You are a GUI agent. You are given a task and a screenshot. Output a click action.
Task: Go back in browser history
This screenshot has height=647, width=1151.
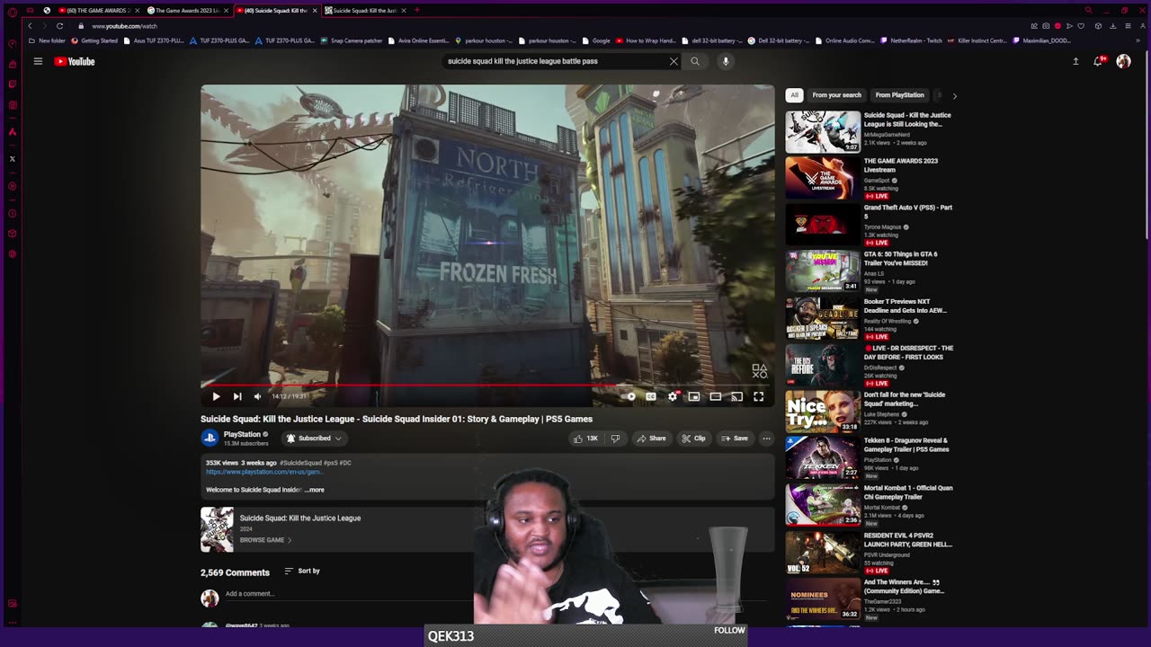click(30, 26)
